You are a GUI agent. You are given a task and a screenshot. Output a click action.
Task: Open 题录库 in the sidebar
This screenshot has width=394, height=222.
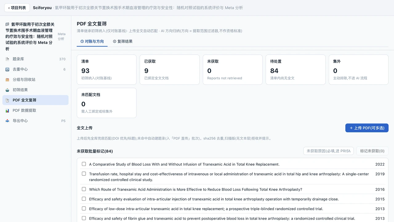[x=35, y=59]
